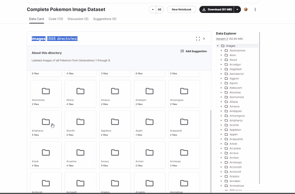Open the Archen folder card
This screenshot has width=295, height=194.
[150, 155]
